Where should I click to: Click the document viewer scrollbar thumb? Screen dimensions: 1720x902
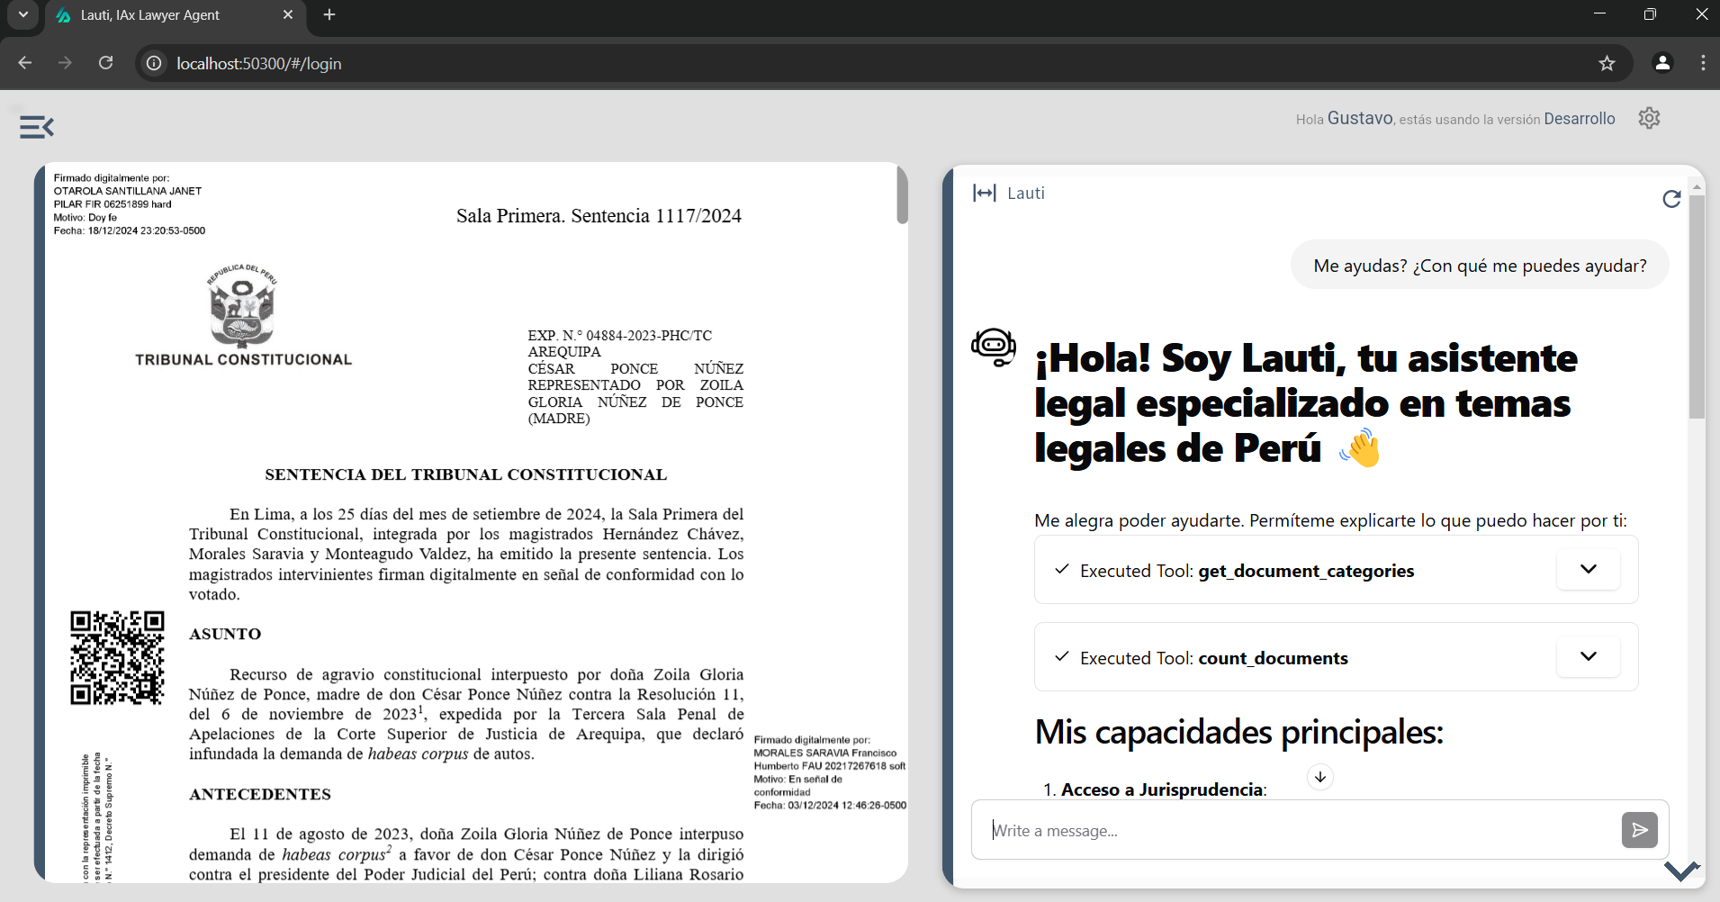902,195
